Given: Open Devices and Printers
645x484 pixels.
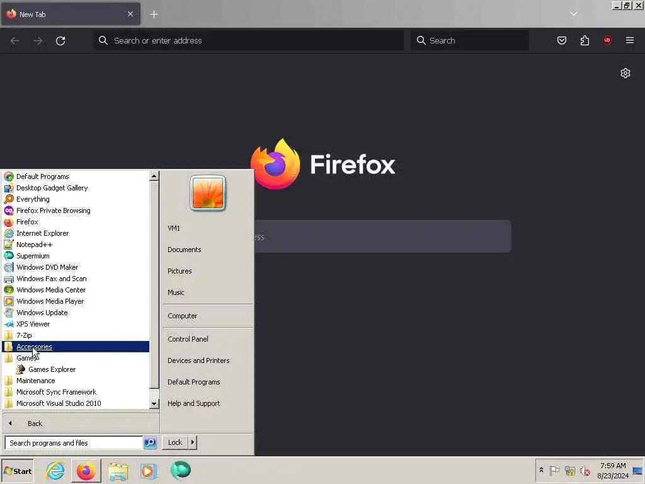Looking at the screenshot, I should (x=208, y=360).
